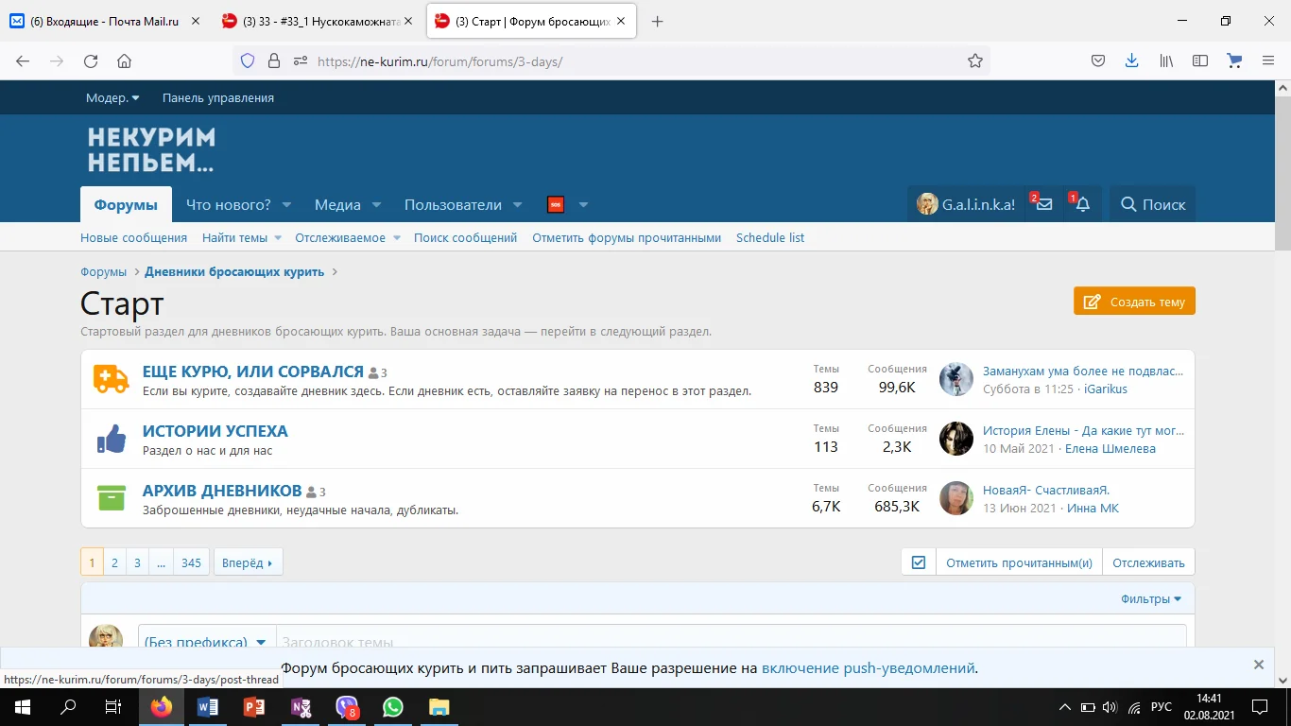Expand the Модер. dropdown menu
1291x726 pixels.
112,97
